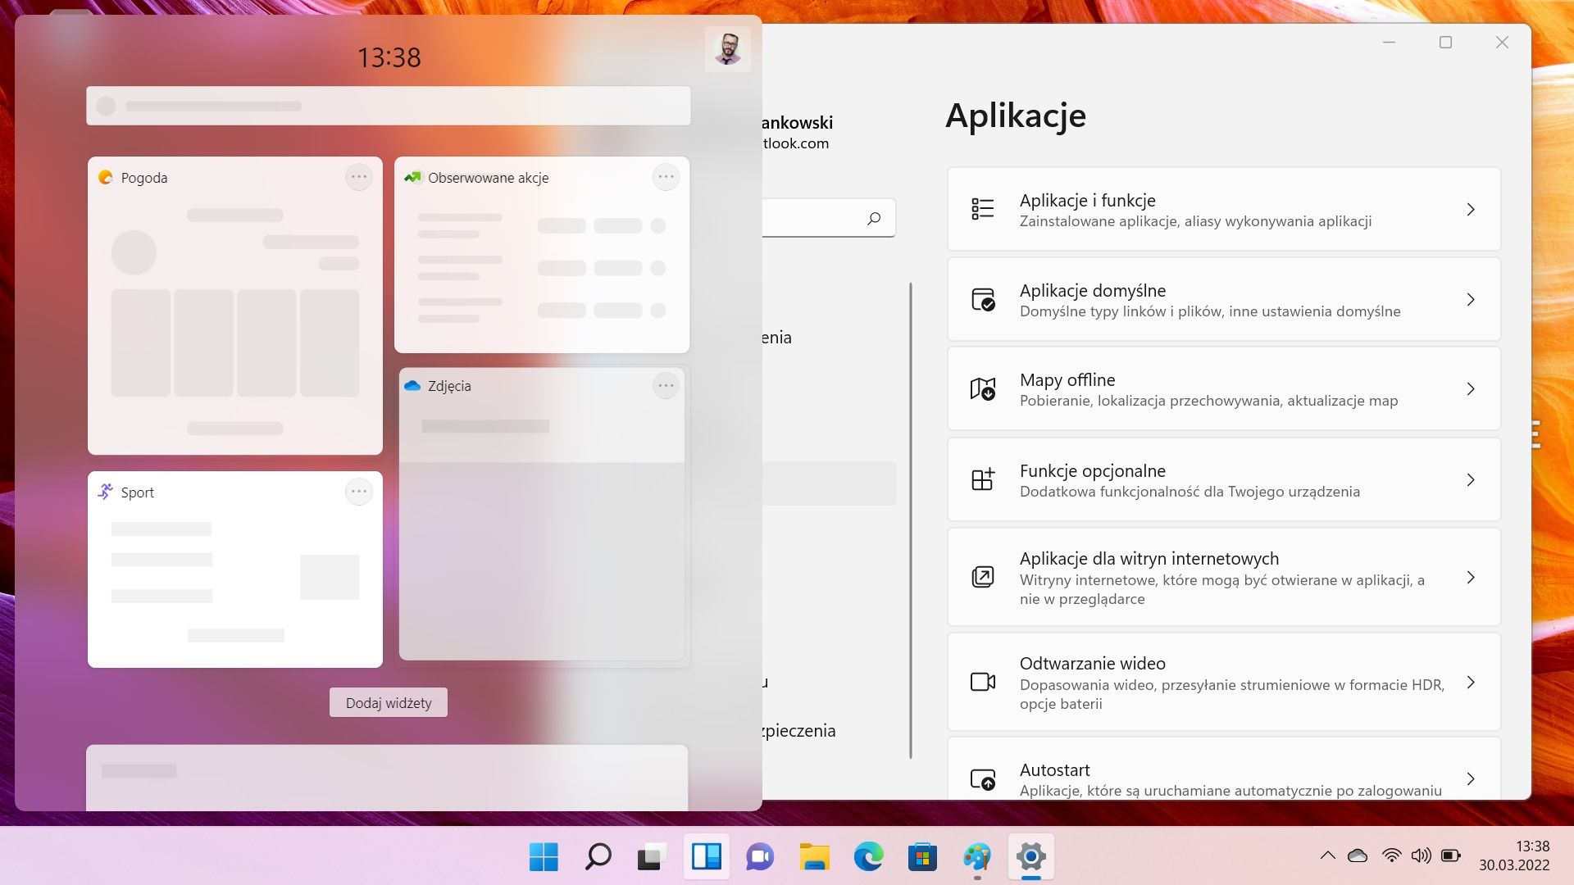Click chevron on Mapy offline row

click(1471, 388)
